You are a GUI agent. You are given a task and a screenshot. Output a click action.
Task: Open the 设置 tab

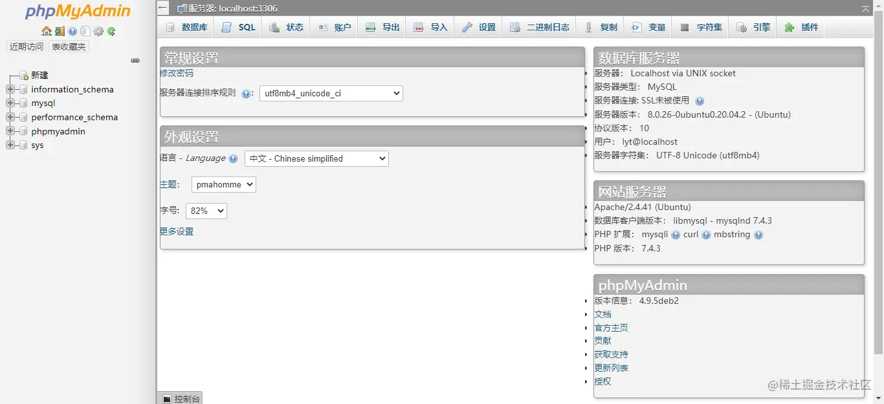[478, 27]
